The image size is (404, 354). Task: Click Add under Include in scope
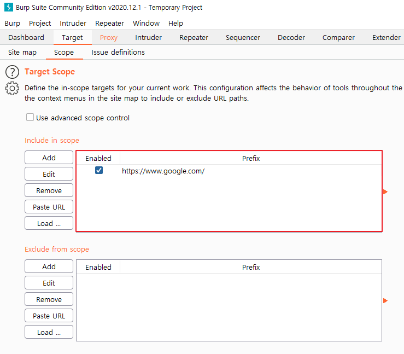[49, 158]
